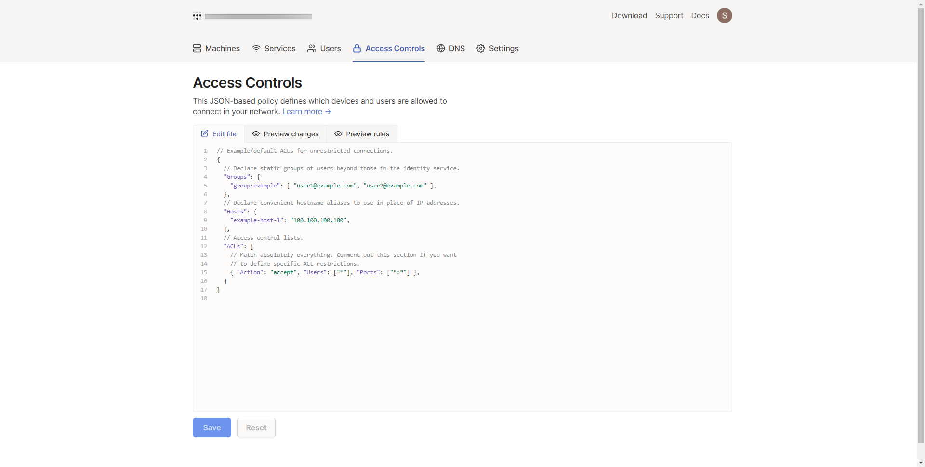Reset the policy editor changes
Screen dimensions: 925x467
pos(256,427)
